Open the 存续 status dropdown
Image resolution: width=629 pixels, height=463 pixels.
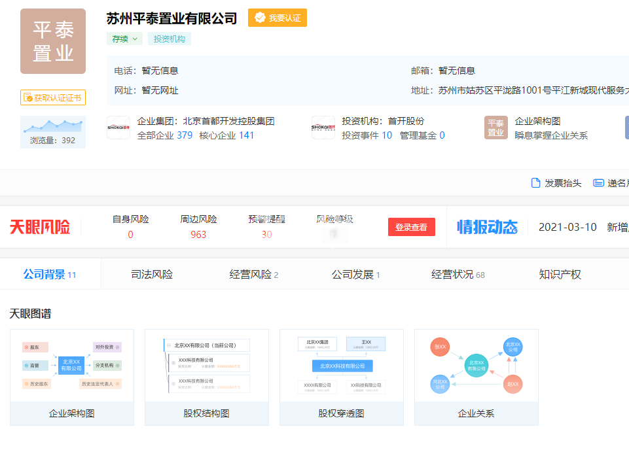[x=124, y=39]
